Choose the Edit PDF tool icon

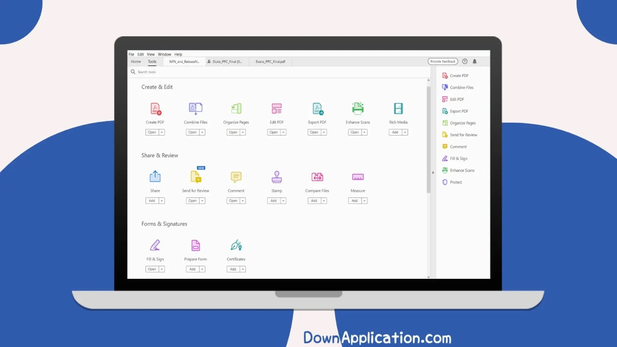tap(277, 109)
